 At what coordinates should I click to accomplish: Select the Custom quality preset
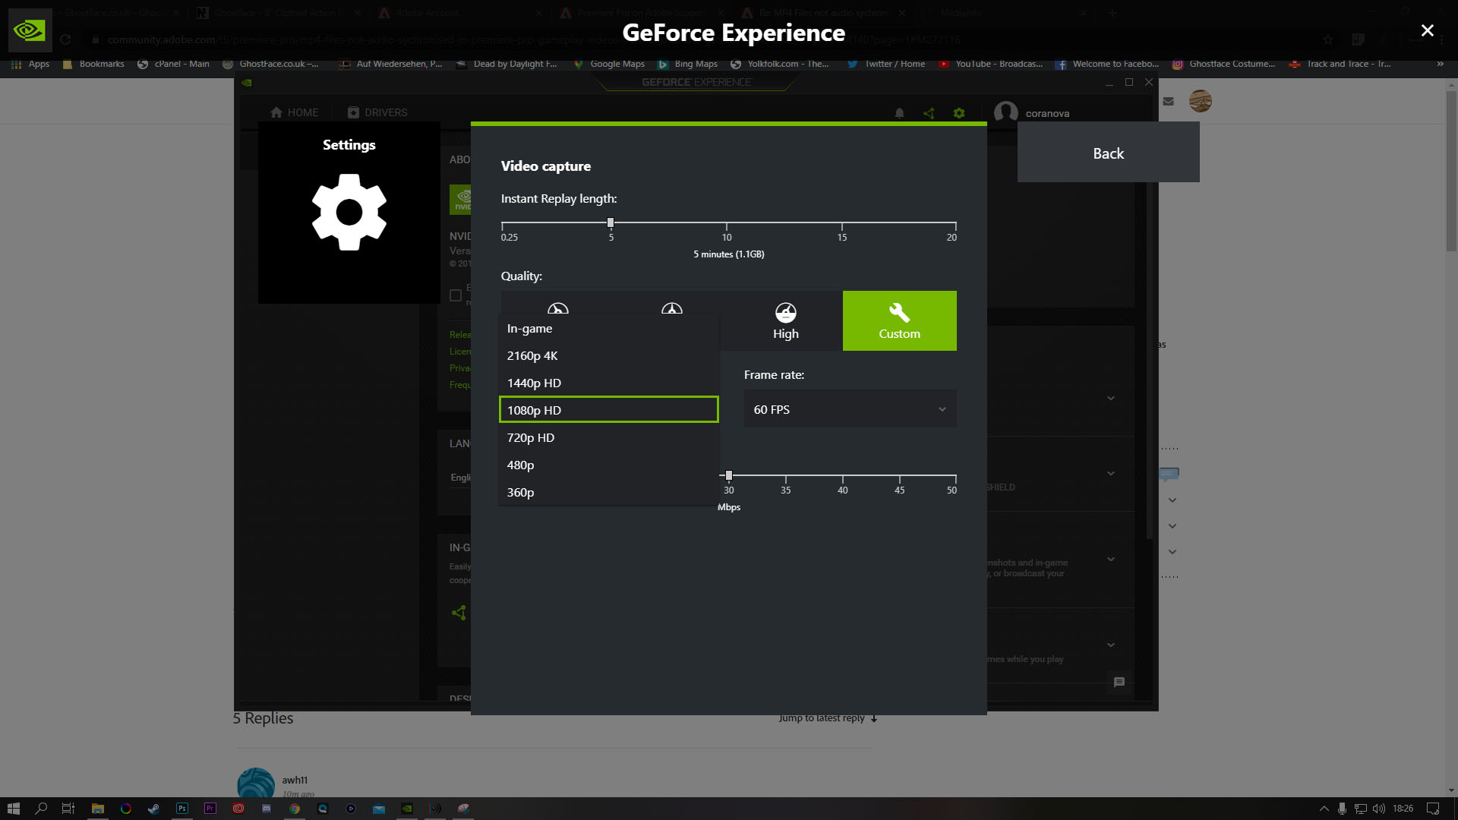click(x=899, y=320)
